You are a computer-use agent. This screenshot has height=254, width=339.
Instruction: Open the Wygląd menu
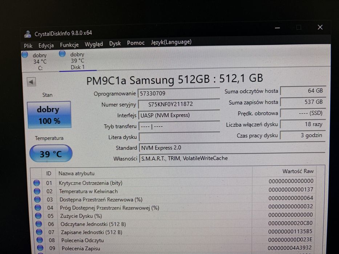[94, 44]
